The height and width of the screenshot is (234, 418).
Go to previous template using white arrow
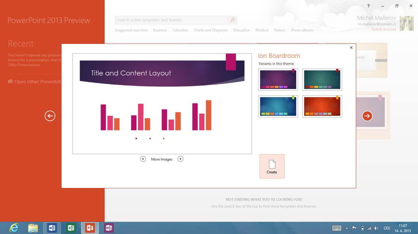[50, 116]
